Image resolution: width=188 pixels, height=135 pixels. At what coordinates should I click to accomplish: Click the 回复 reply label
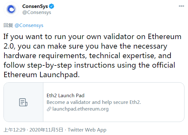(8, 25)
